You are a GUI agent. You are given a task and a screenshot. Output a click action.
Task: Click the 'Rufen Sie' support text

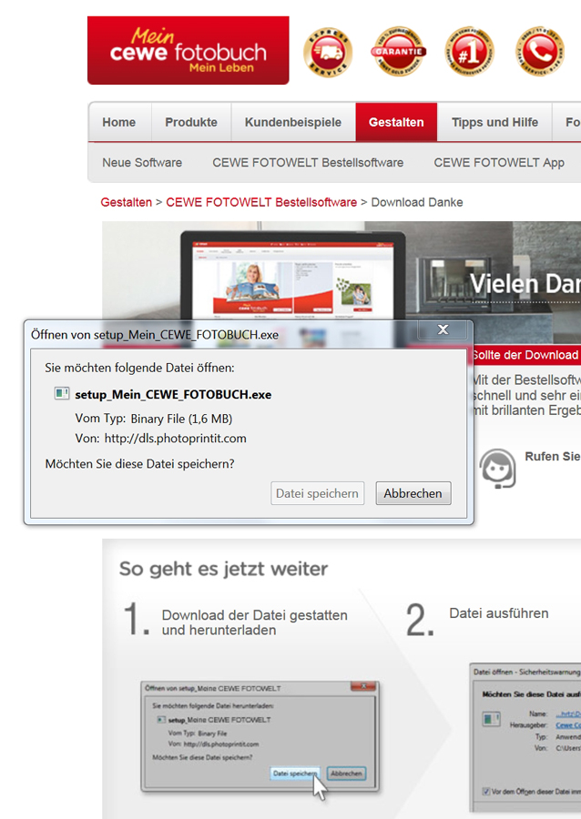pos(552,457)
